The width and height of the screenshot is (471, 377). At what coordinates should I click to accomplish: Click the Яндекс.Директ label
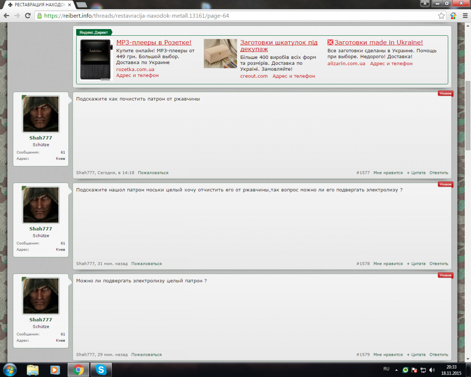pos(94,32)
